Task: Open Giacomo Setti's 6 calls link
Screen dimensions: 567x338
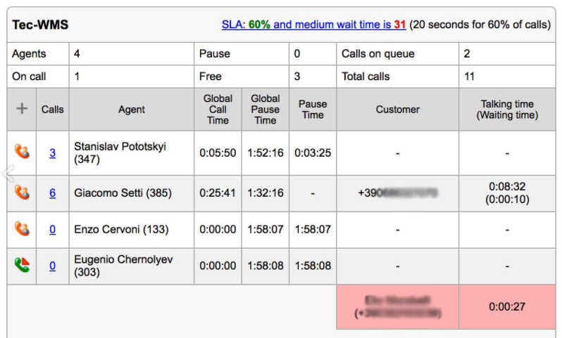Action: (x=52, y=193)
